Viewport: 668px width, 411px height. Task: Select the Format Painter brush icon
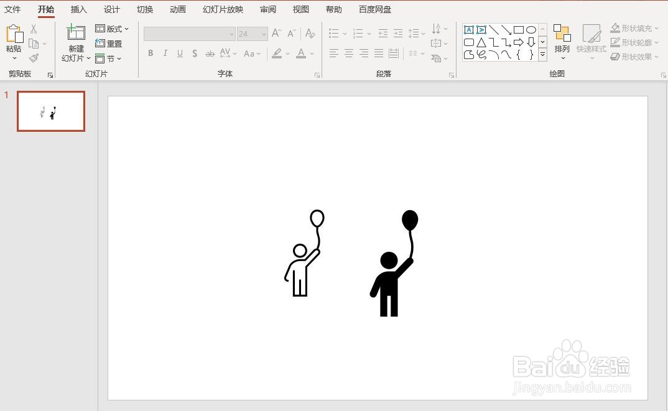[x=34, y=58]
